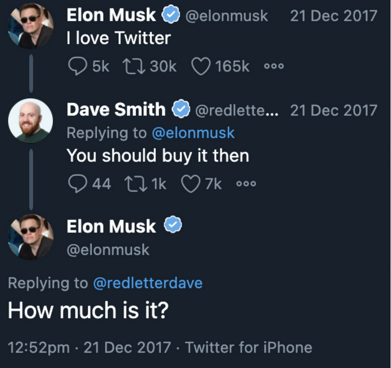Retweet the "I love Twitter" tweet

point(134,66)
